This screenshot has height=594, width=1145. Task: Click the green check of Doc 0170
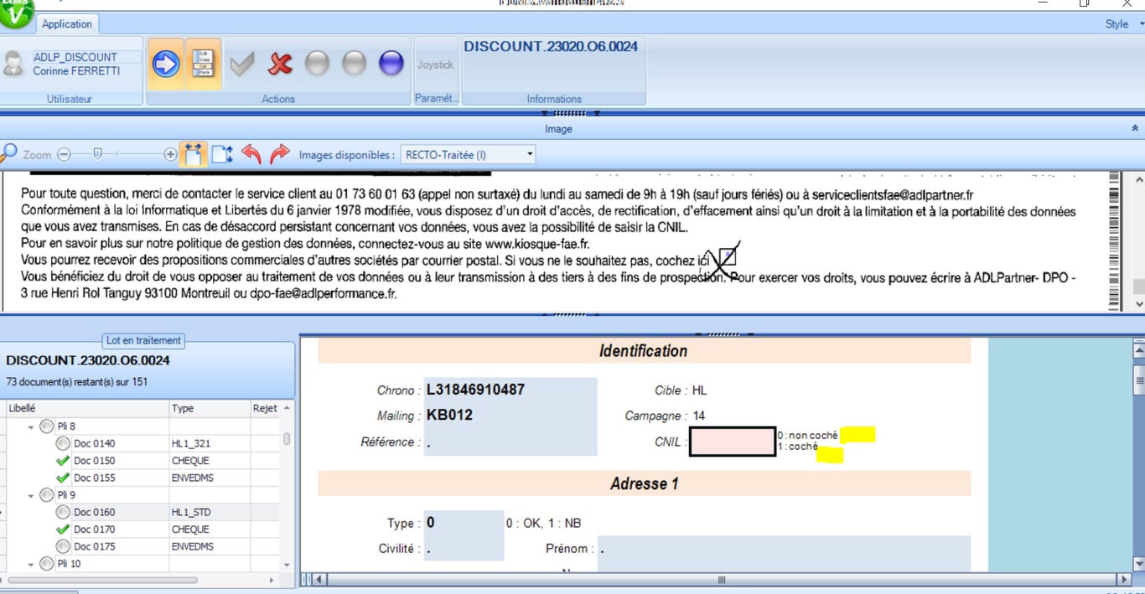(63, 529)
